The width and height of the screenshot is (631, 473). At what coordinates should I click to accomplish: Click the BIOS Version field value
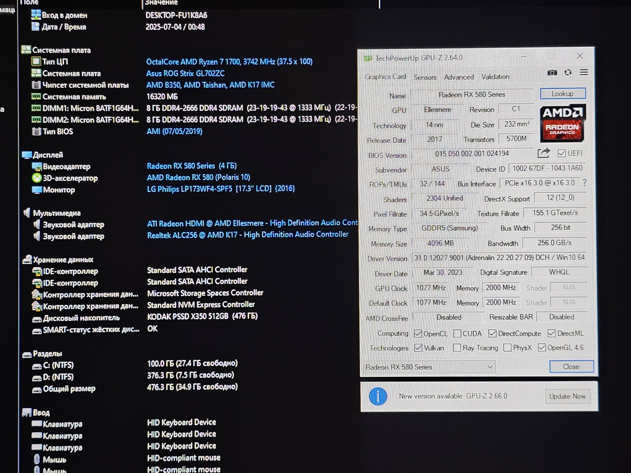click(x=472, y=154)
